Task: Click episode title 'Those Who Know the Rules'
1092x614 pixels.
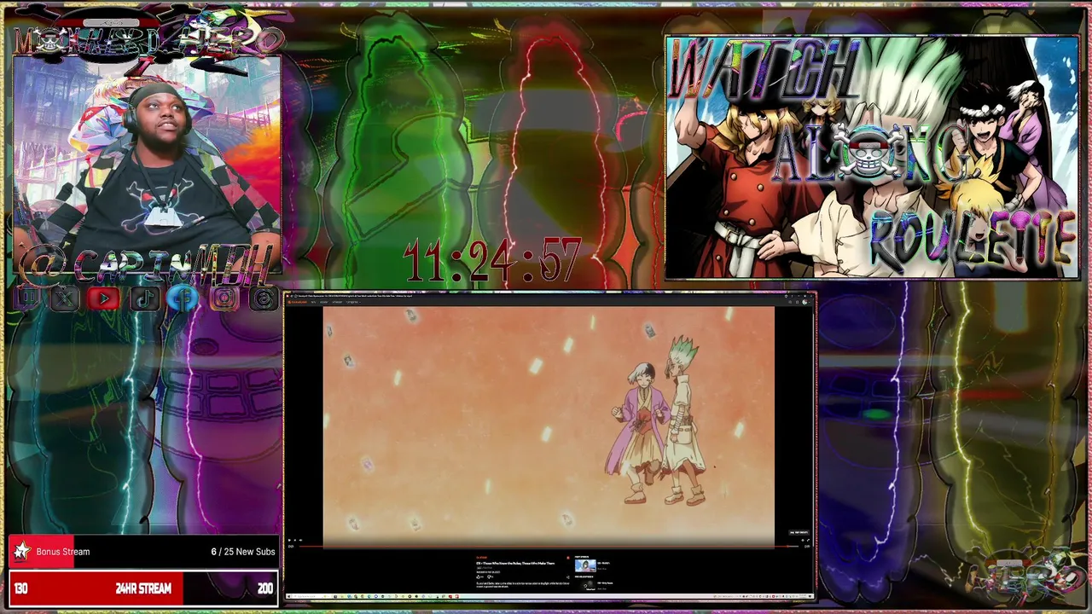Action: [x=515, y=563]
